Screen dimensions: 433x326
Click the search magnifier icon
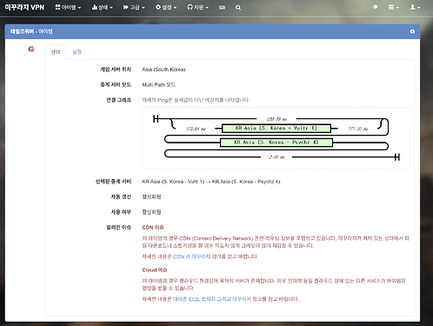238,8
